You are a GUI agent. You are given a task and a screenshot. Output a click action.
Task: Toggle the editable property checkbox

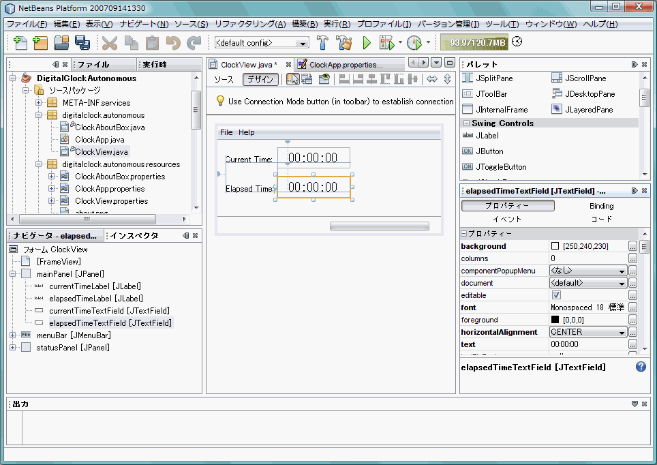(x=556, y=295)
